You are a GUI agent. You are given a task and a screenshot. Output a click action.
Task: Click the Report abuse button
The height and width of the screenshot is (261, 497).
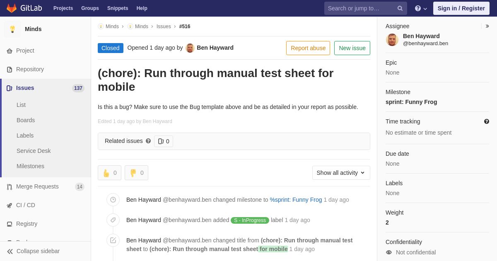click(x=308, y=48)
